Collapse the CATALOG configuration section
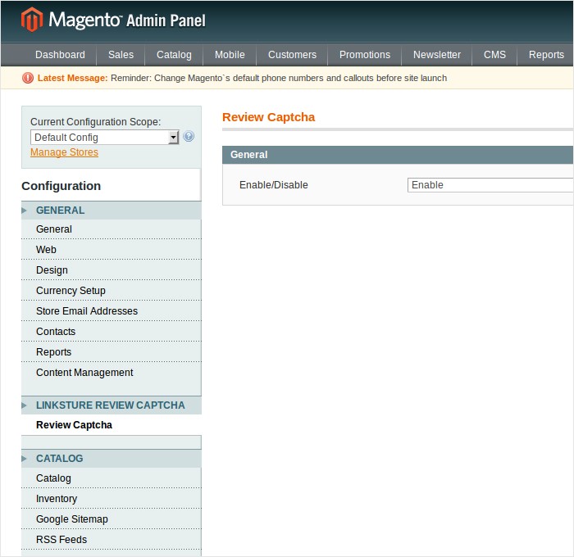574x557 pixels. [x=112, y=458]
